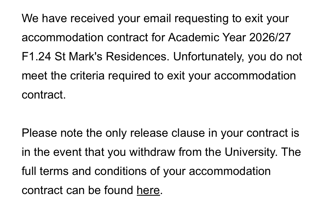Click the word 'criteria' in first paragraph
This screenshot has width=324, height=204.
pyautogui.click(x=87, y=76)
